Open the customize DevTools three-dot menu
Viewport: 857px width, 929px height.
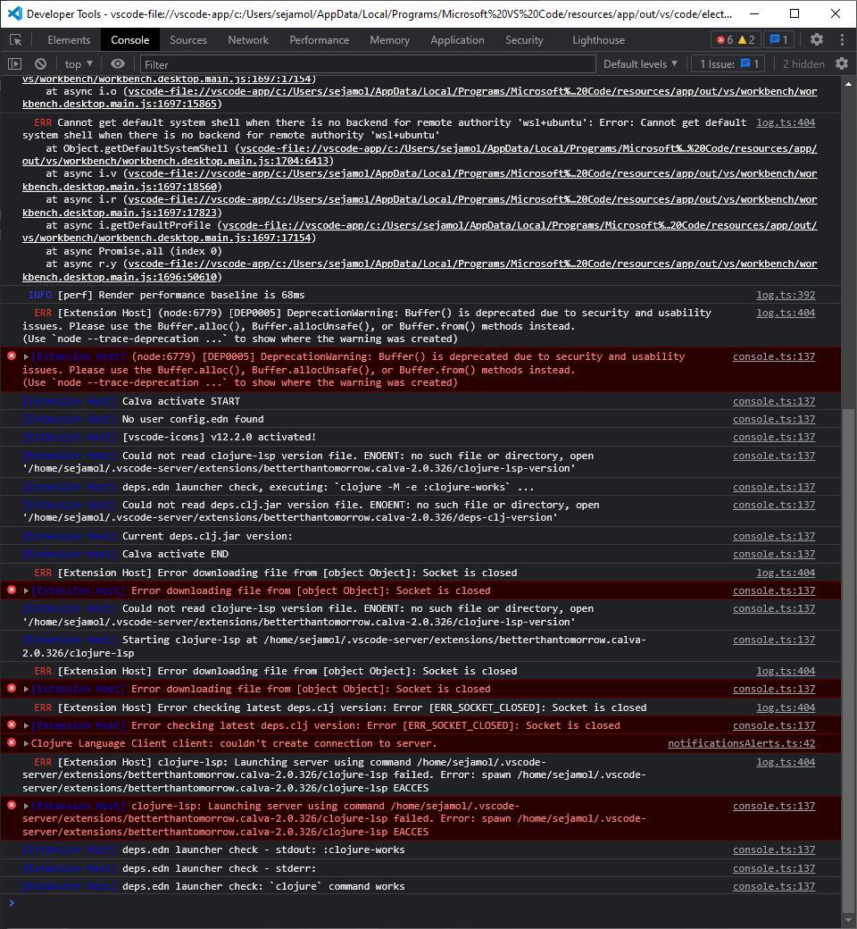pos(842,39)
